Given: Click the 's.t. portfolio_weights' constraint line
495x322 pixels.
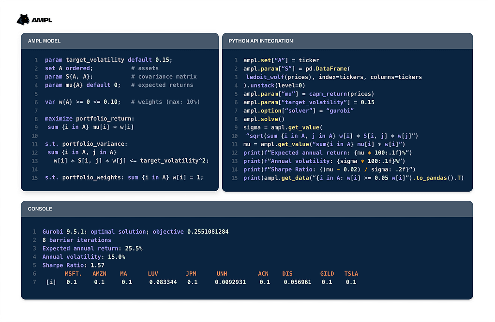Looking at the screenshot, I should point(124,177).
